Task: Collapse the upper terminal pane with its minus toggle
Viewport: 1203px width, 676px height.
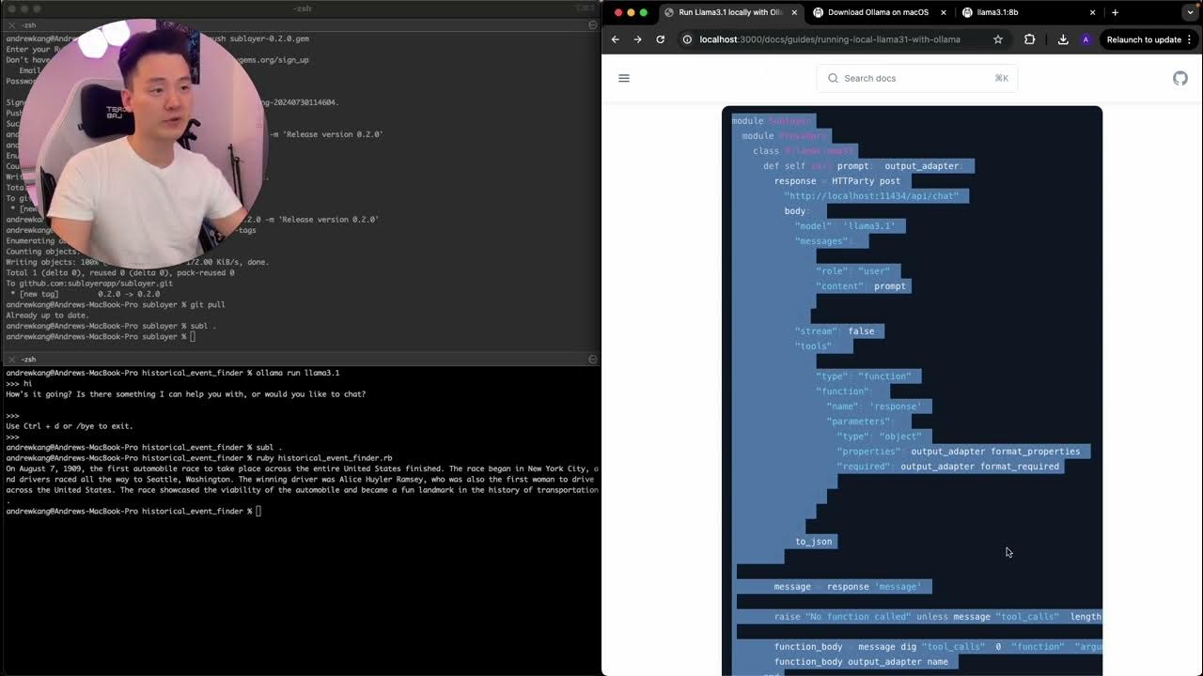Action: point(591,26)
